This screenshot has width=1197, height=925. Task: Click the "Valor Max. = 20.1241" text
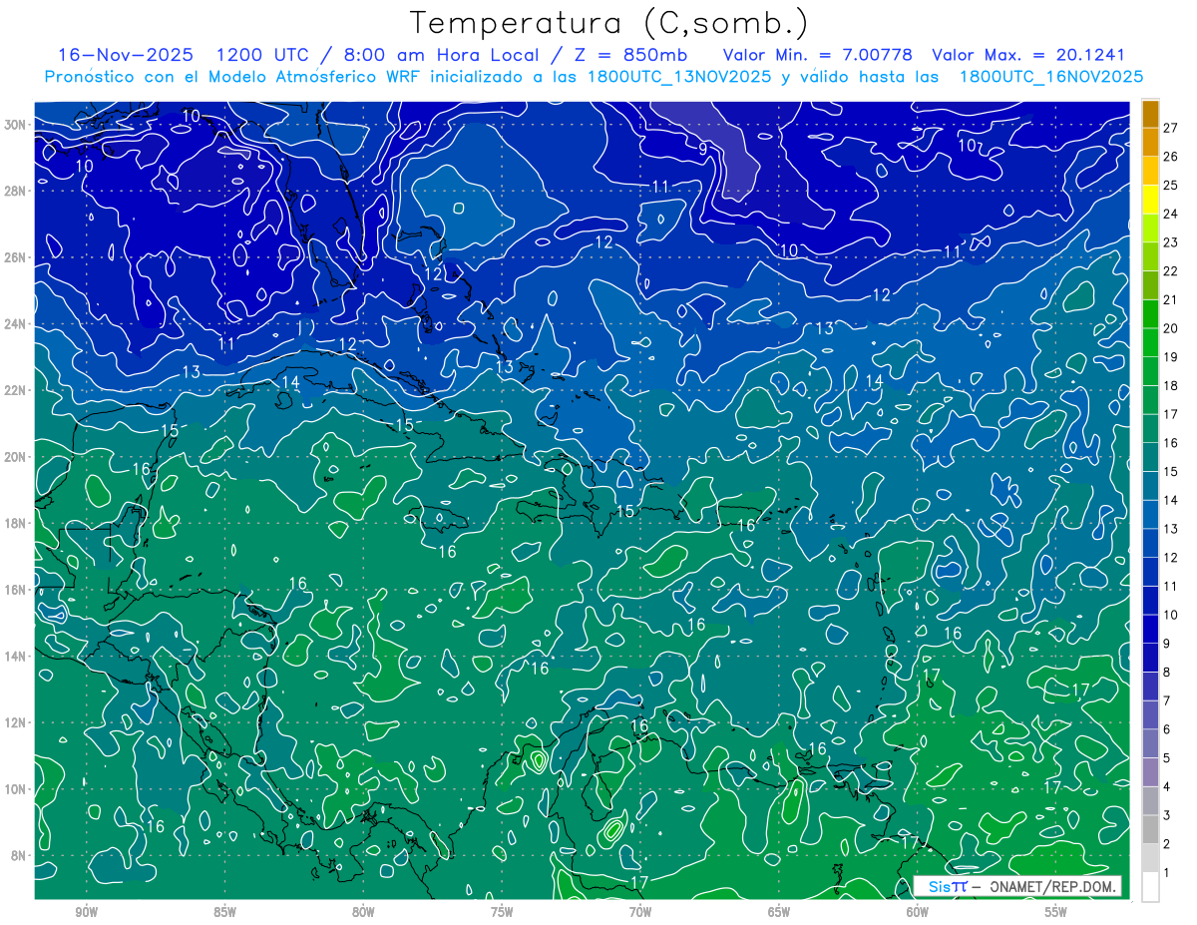point(1027,55)
